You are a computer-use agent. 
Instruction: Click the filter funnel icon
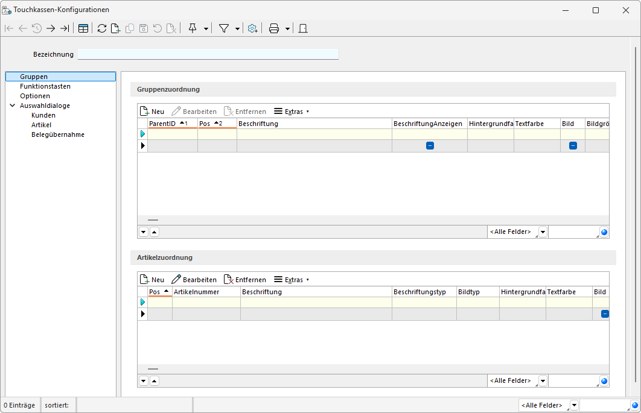(x=224, y=28)
